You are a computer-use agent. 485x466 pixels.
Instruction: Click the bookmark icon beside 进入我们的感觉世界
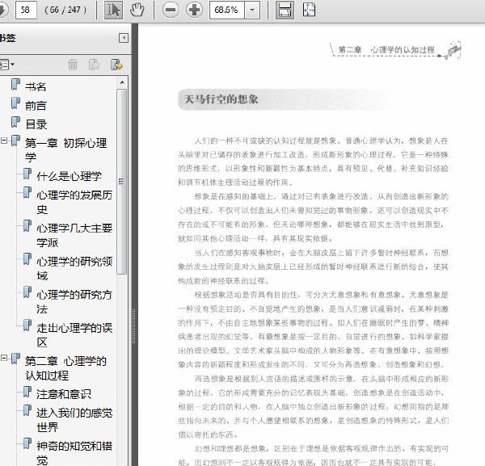click(x=27, y=410)
